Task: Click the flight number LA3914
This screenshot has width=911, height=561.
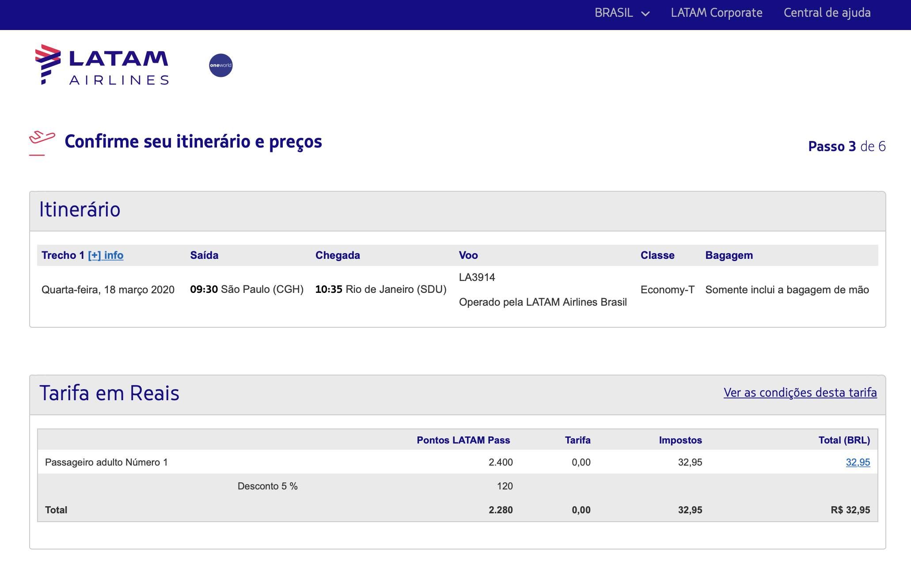Action: 477,277
